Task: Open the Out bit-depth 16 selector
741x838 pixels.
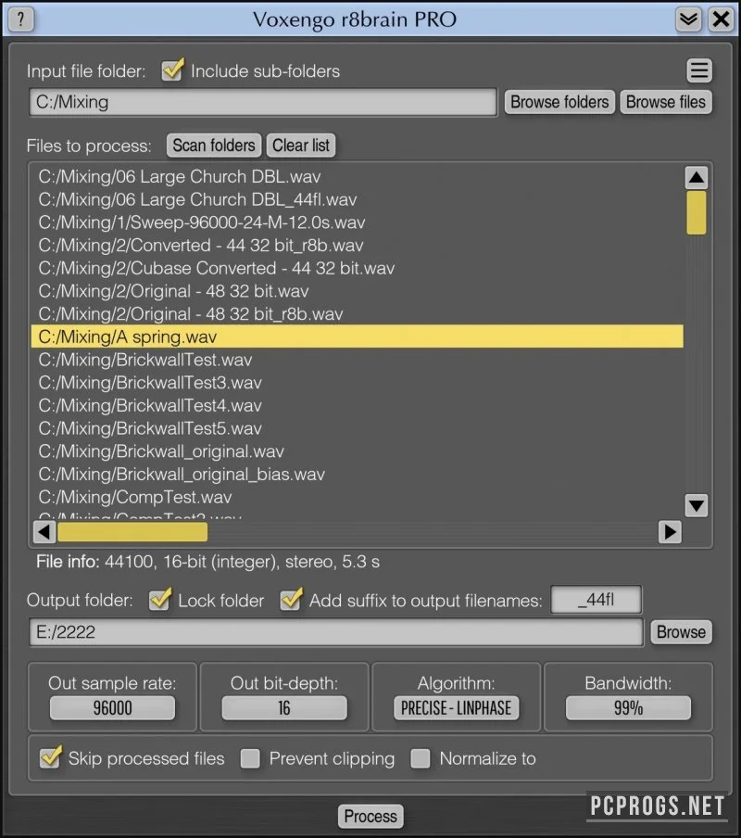Action: pyautogui.click(x=284, y=708)
